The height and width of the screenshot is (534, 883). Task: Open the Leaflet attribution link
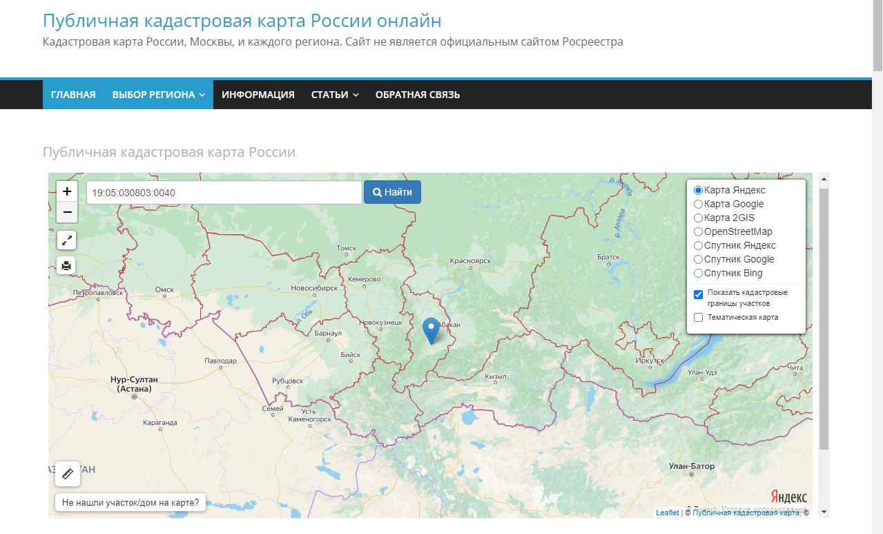pos(667,513)
